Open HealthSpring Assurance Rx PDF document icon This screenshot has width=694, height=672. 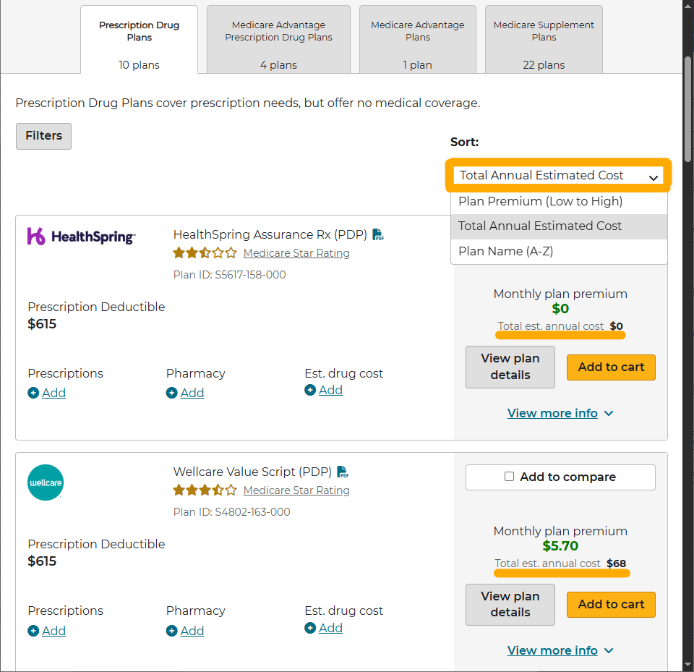tap(378, 234)
